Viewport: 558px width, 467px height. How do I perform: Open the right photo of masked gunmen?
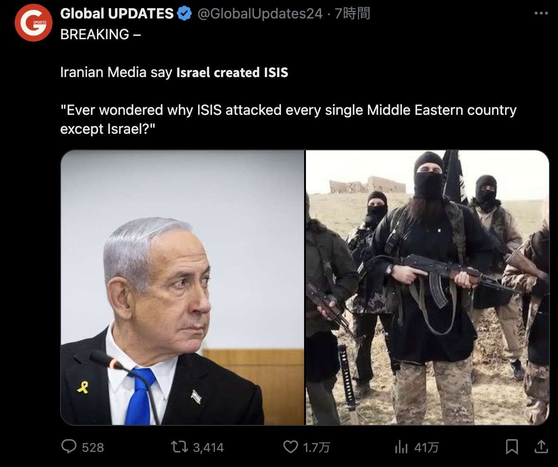(427, 287)
